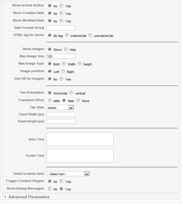Select vertical Tab Orientation
This screenshot has height=207, width=183.
(71, 93)
